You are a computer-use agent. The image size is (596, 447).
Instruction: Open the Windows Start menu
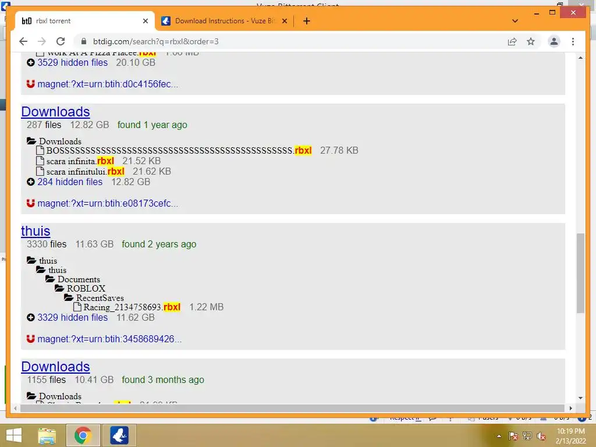pos(14,435)
